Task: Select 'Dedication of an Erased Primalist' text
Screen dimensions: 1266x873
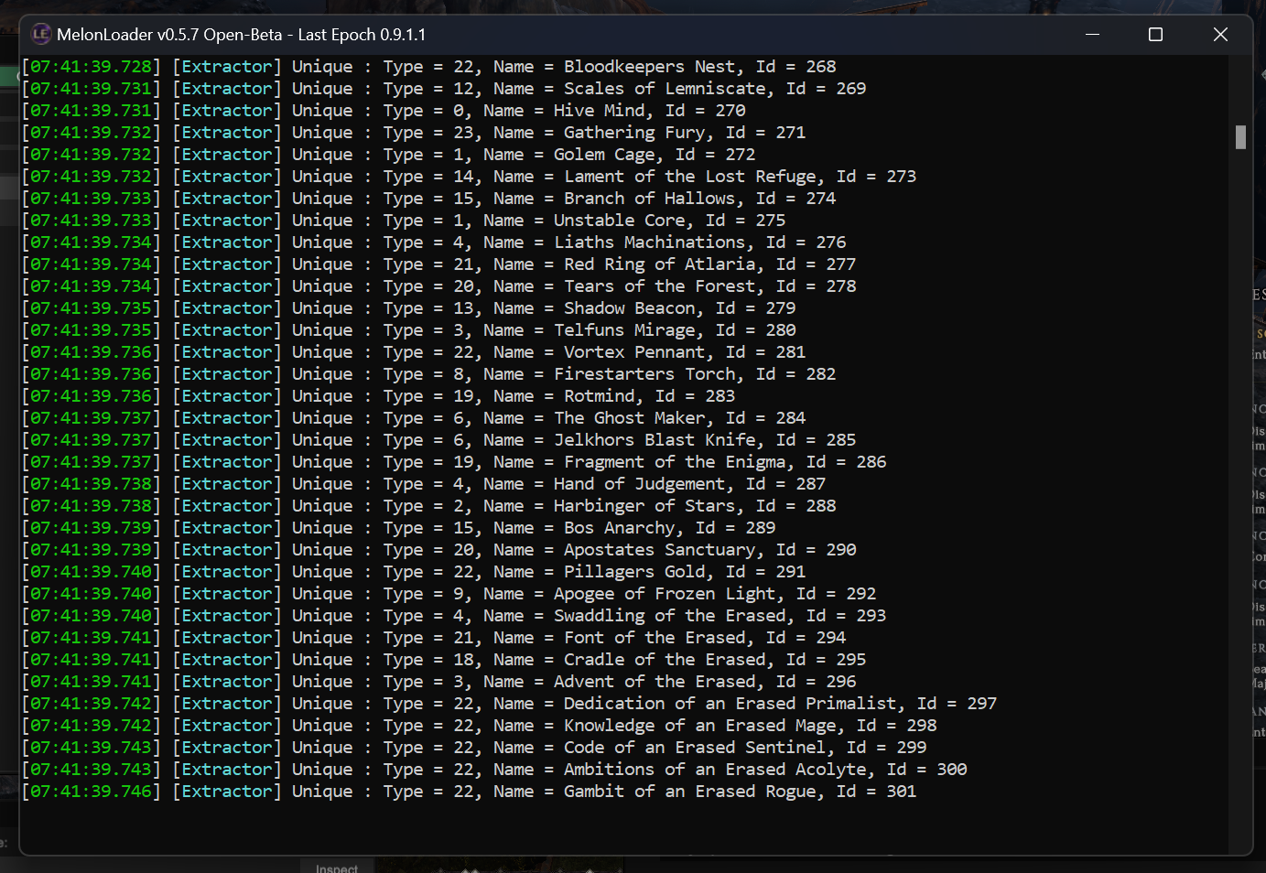Action: tap(730, 704)
